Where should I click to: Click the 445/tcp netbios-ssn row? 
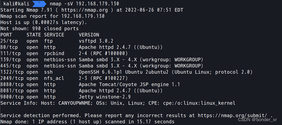pos(102,66)
